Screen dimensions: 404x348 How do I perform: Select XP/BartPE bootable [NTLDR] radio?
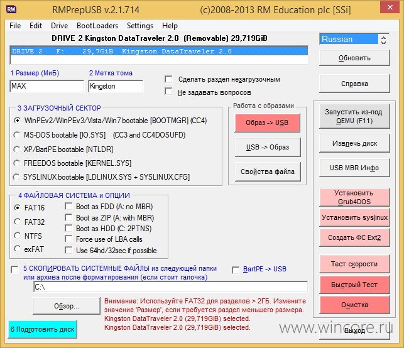click(16, 149)
